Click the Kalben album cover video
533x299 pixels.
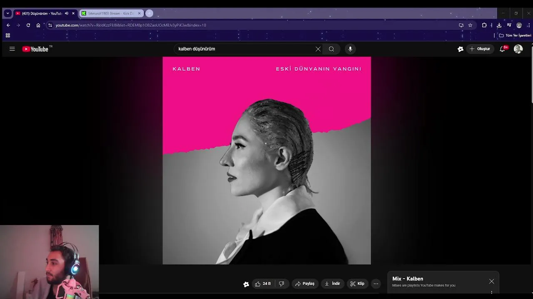[266, 160]
